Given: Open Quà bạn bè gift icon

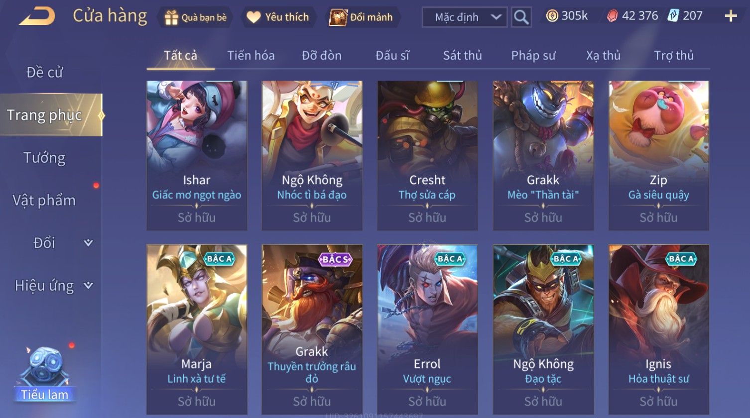Looking at the screenshot, I should [195, 17].
